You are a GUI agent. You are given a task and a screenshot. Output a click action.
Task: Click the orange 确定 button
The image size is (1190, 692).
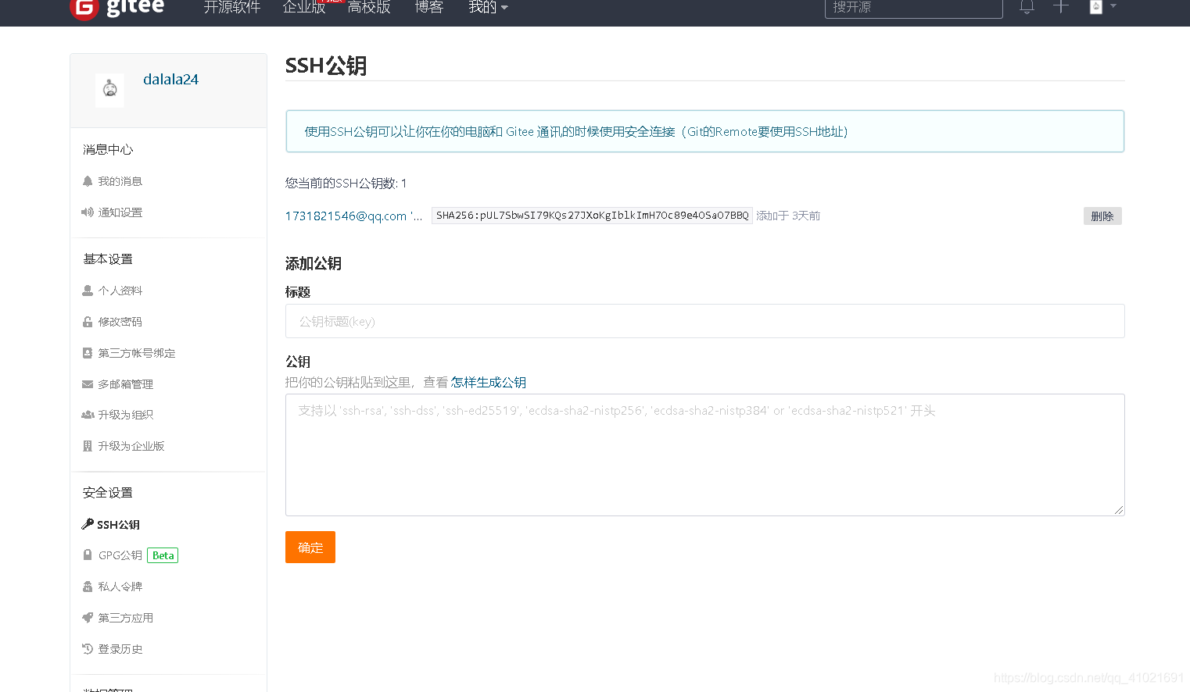[310, 547]
